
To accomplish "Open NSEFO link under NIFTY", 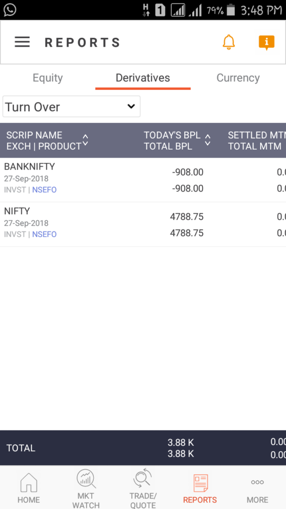I will pos(44,235).
